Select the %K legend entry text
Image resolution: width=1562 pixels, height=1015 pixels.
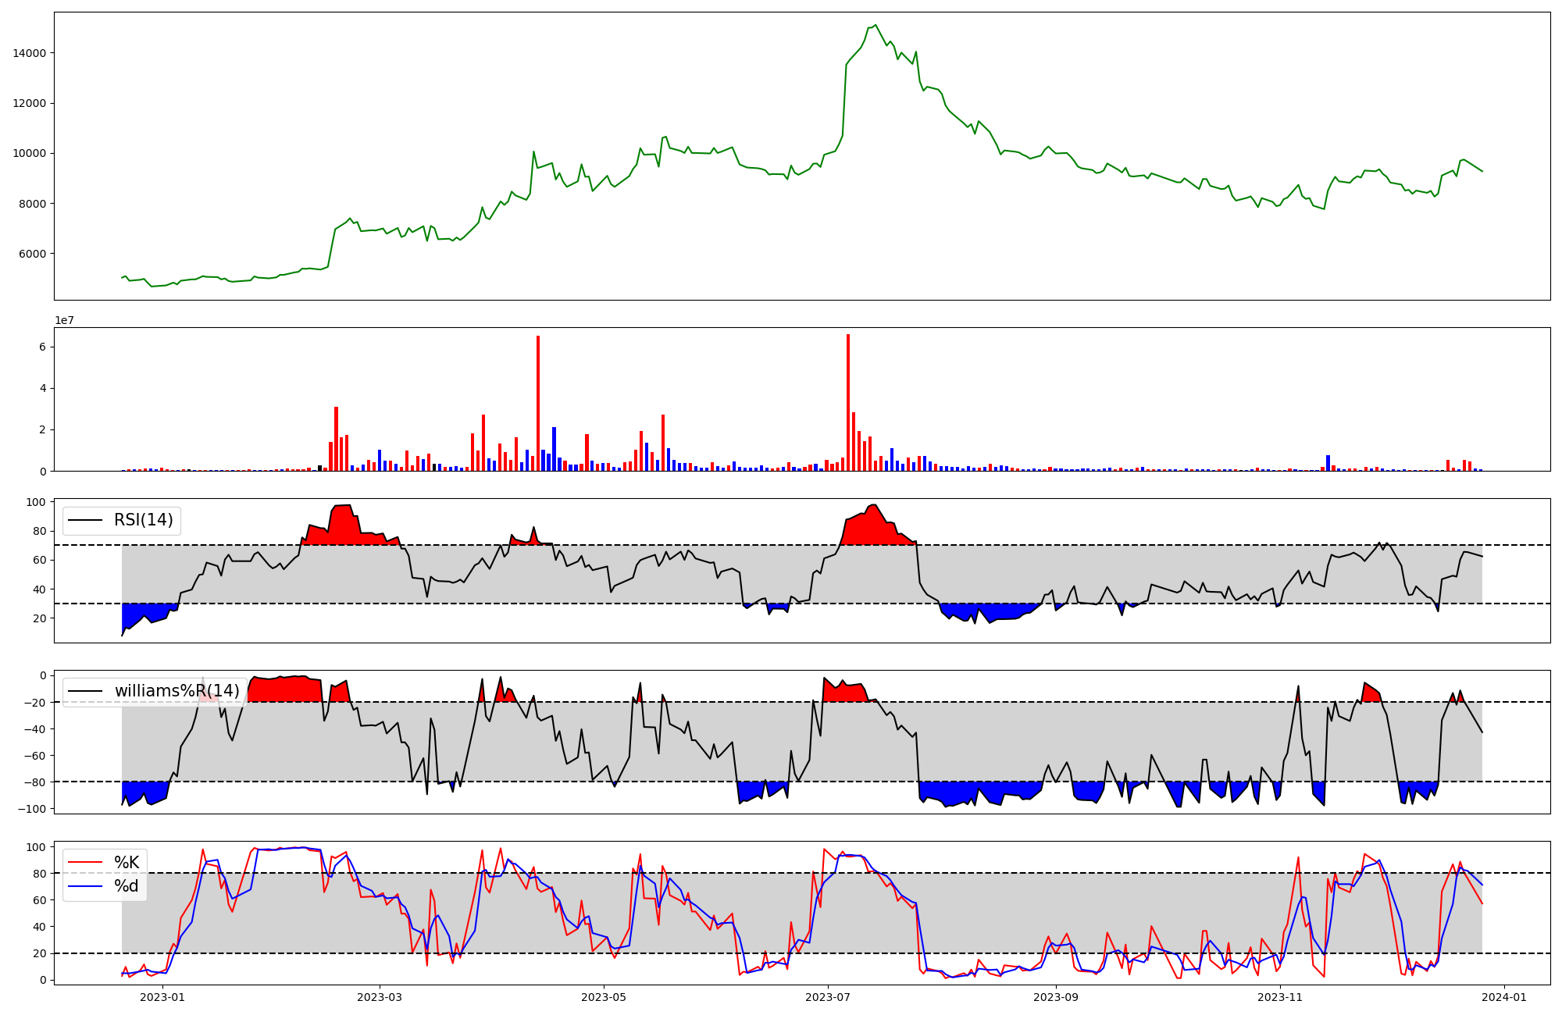(127, 863)
